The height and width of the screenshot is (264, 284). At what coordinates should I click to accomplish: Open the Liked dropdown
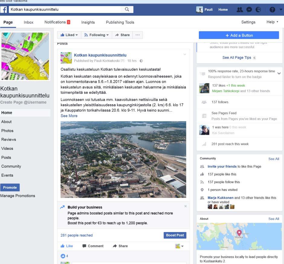click(69, 35)
